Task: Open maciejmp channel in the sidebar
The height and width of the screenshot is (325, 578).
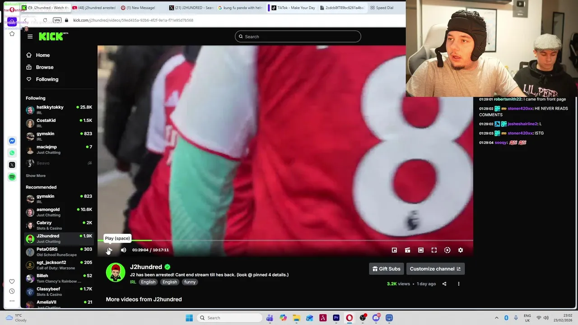Action: click(x=59, y=149)
